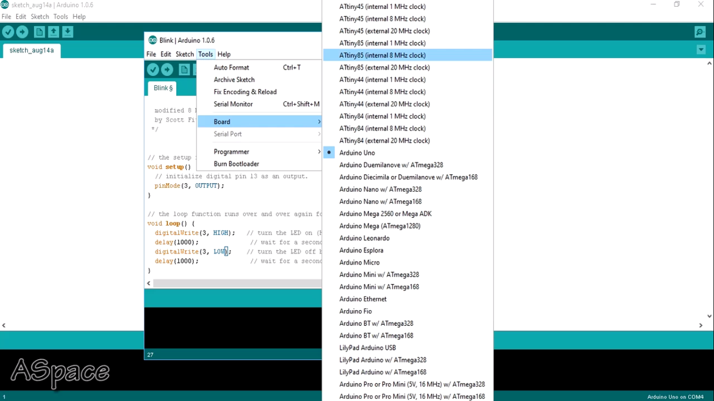Image resolution: width=714 pixels, height=401 pixels.
Task: Open Help menu in sketch_aug14a window
Action: coord(79,17)
